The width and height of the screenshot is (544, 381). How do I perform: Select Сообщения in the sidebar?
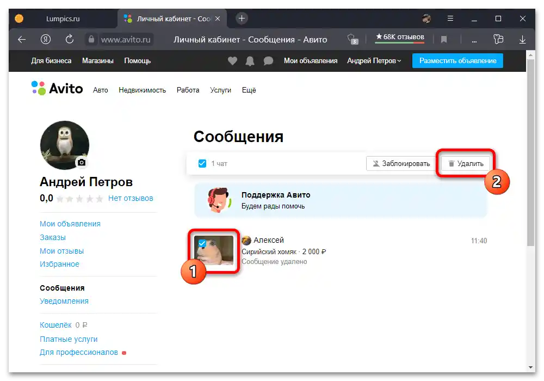62,288
